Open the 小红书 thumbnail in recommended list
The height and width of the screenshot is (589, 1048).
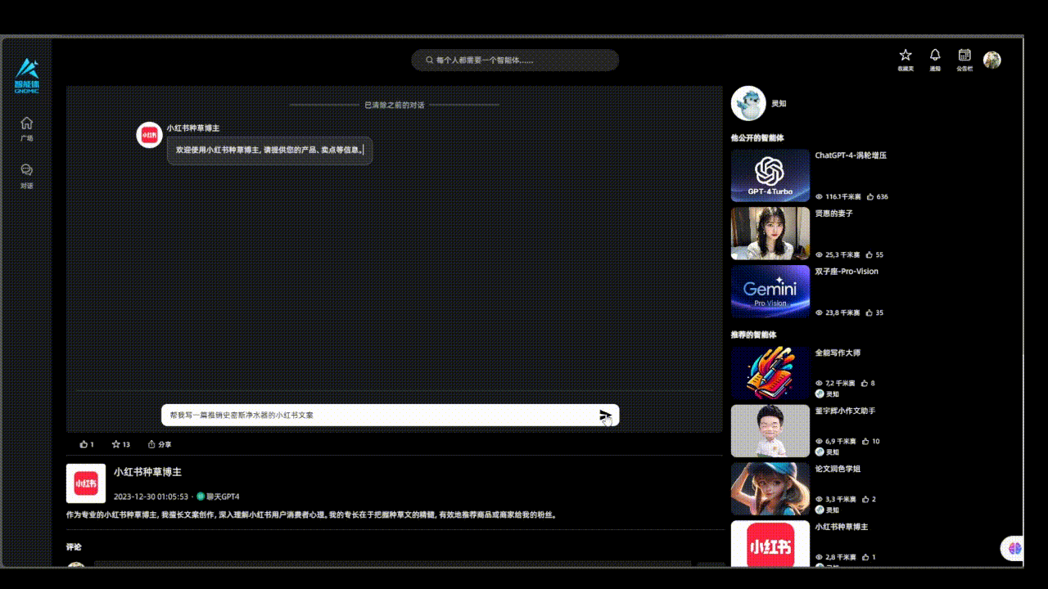770,544
